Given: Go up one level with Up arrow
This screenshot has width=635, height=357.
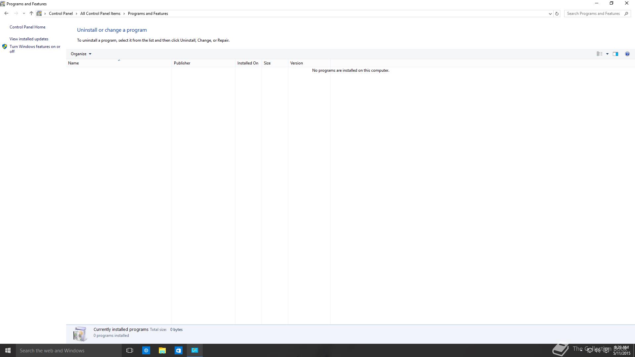Looking at the screenshot, I should click(x=31, y=14).
